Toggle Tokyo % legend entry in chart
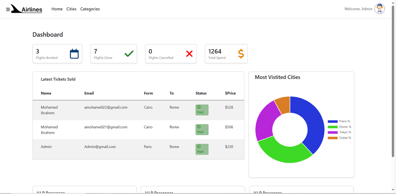The width and height of the screenshot is (396, 194). (x=340, y=132)
